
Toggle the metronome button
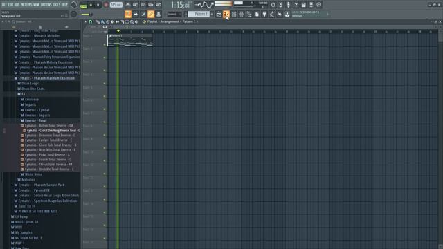[128, 5]
